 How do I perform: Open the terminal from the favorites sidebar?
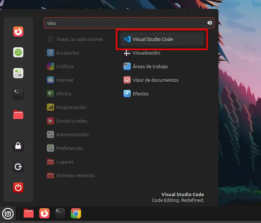(18, 94)
